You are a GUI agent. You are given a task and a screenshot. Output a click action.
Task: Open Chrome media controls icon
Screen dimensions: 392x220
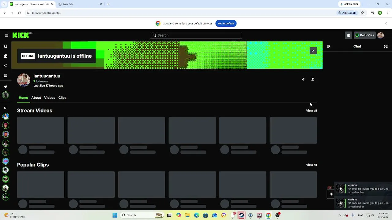pyautogui.click(x=372, y=13)
